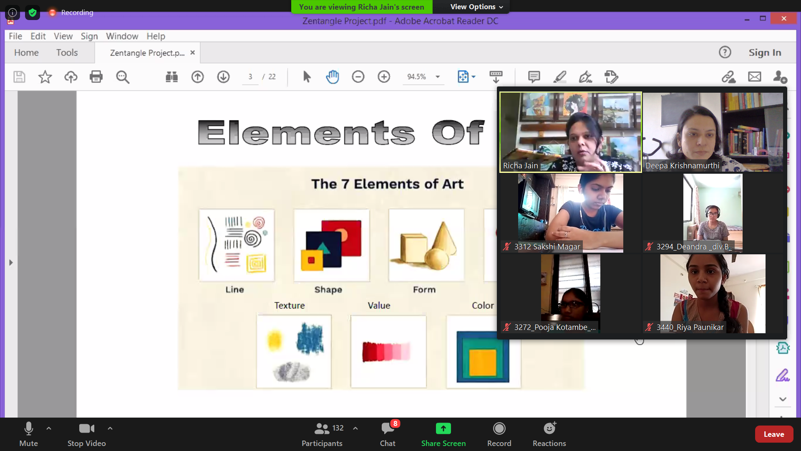This screenshot has height=451, width=801.
Task: Open the View Options dropdown
Action: (476, 7)
